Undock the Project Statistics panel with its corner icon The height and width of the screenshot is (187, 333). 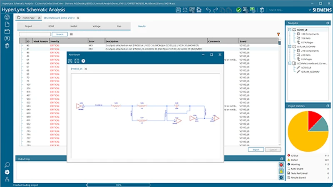[328, 106]
